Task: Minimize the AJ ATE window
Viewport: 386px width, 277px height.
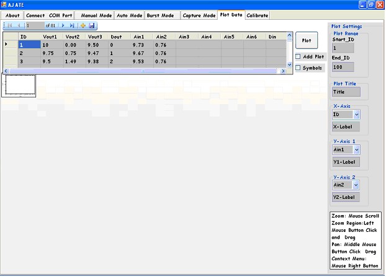Action: coord(362,5)
